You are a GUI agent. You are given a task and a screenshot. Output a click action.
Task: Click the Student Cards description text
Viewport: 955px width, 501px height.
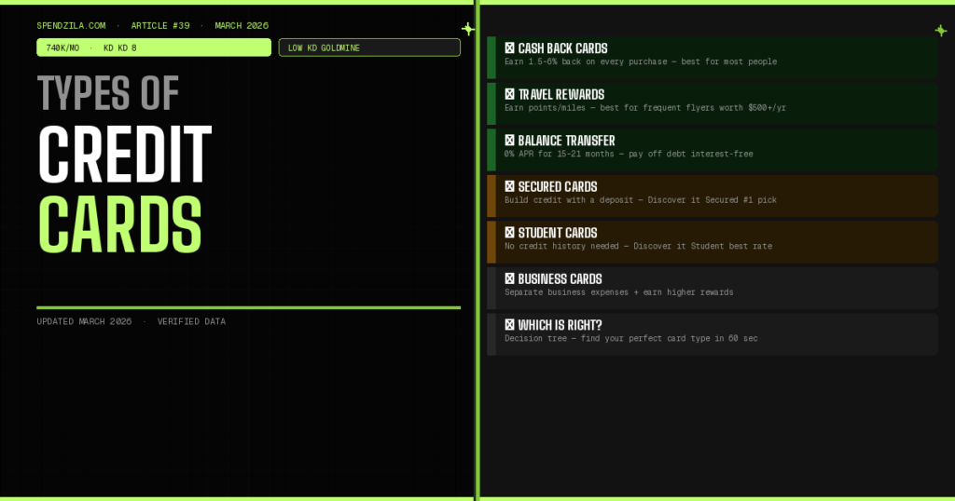638,247
